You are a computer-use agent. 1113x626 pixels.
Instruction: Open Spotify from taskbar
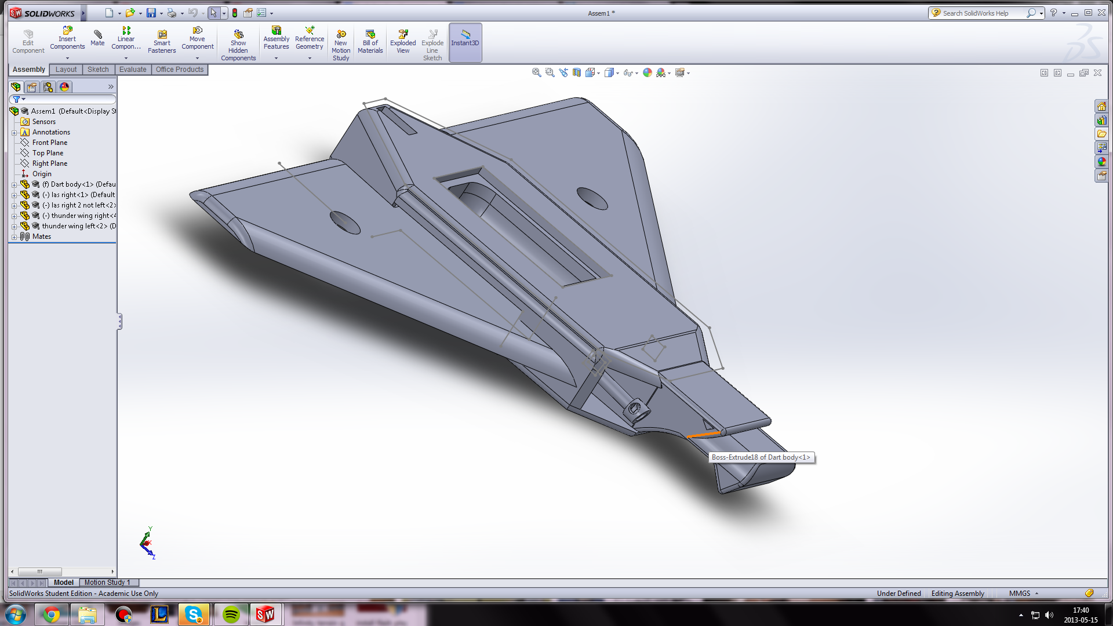point(231,614)
